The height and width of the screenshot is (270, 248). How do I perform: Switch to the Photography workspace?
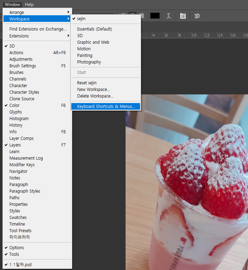pyautogui.click(x=106, y=62)
